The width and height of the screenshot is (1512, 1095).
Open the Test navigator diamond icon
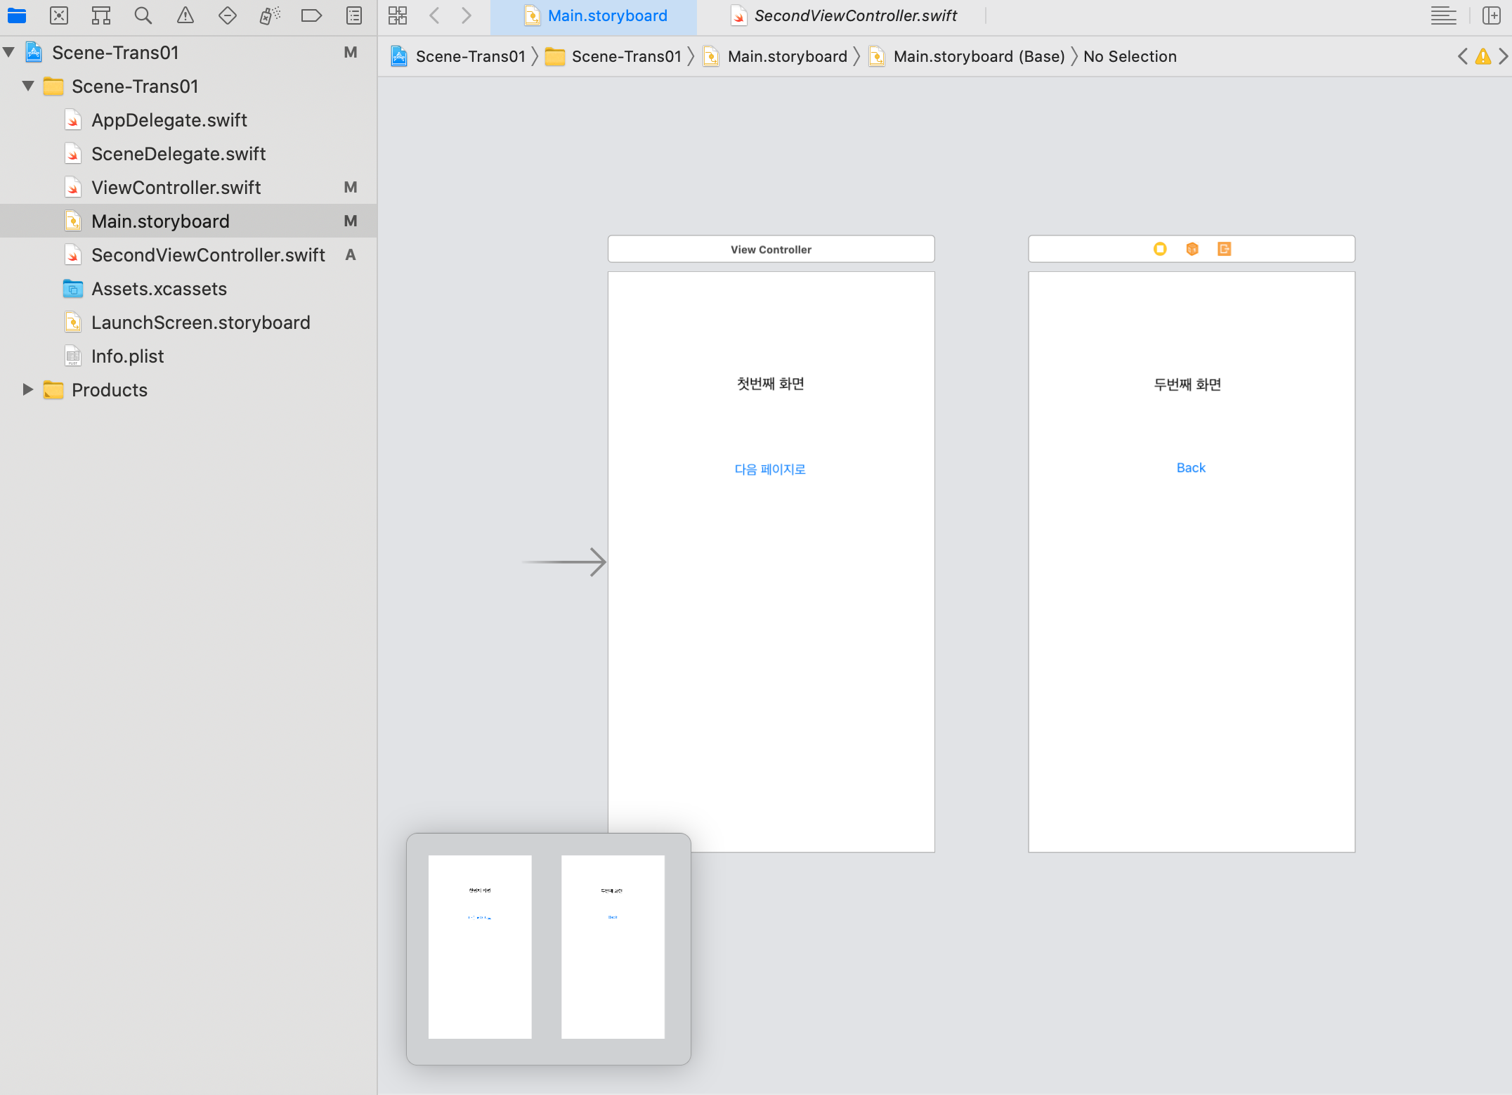click(228, 15)
